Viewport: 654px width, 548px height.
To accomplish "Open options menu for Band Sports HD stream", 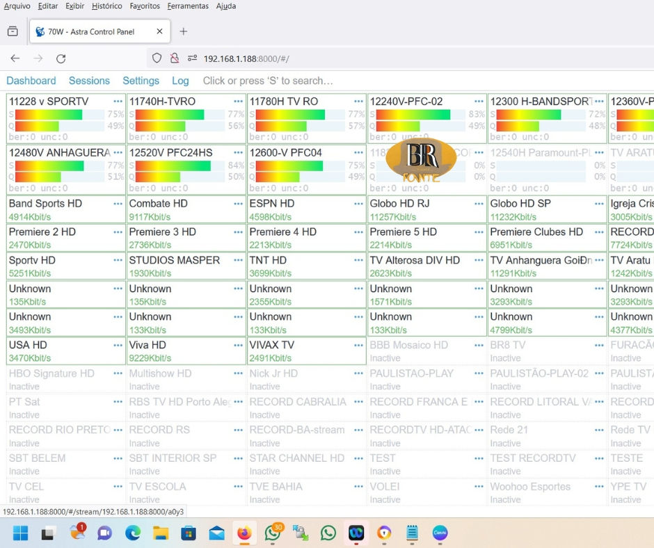I will (x=118, y=204).
